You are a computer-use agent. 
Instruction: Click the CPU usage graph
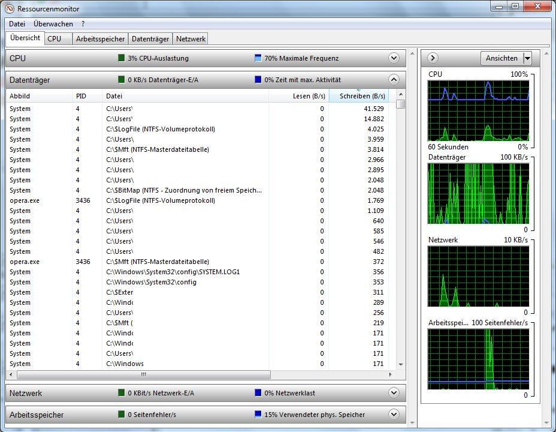478,111
